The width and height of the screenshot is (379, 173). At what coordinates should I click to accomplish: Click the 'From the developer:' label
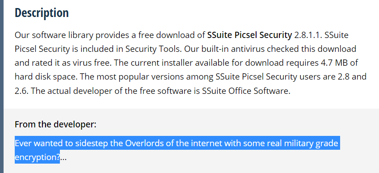[x=55, y=124]
